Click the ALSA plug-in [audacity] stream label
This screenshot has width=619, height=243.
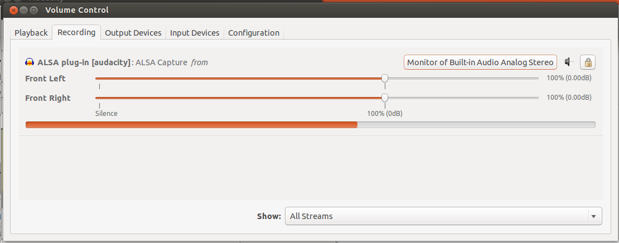(x=84, y=62)
